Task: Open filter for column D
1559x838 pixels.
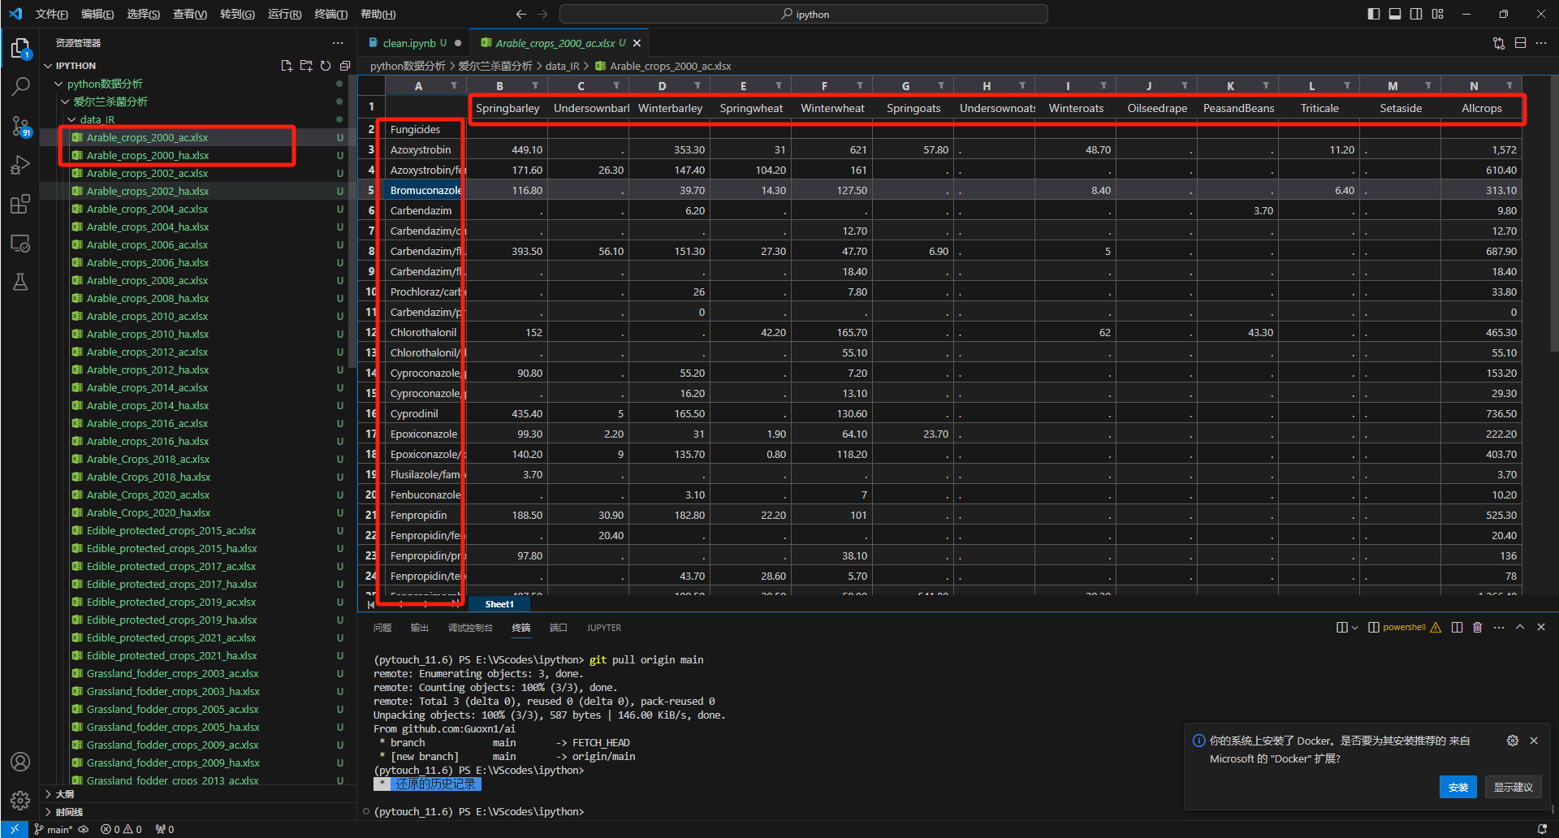Action: 697,85
